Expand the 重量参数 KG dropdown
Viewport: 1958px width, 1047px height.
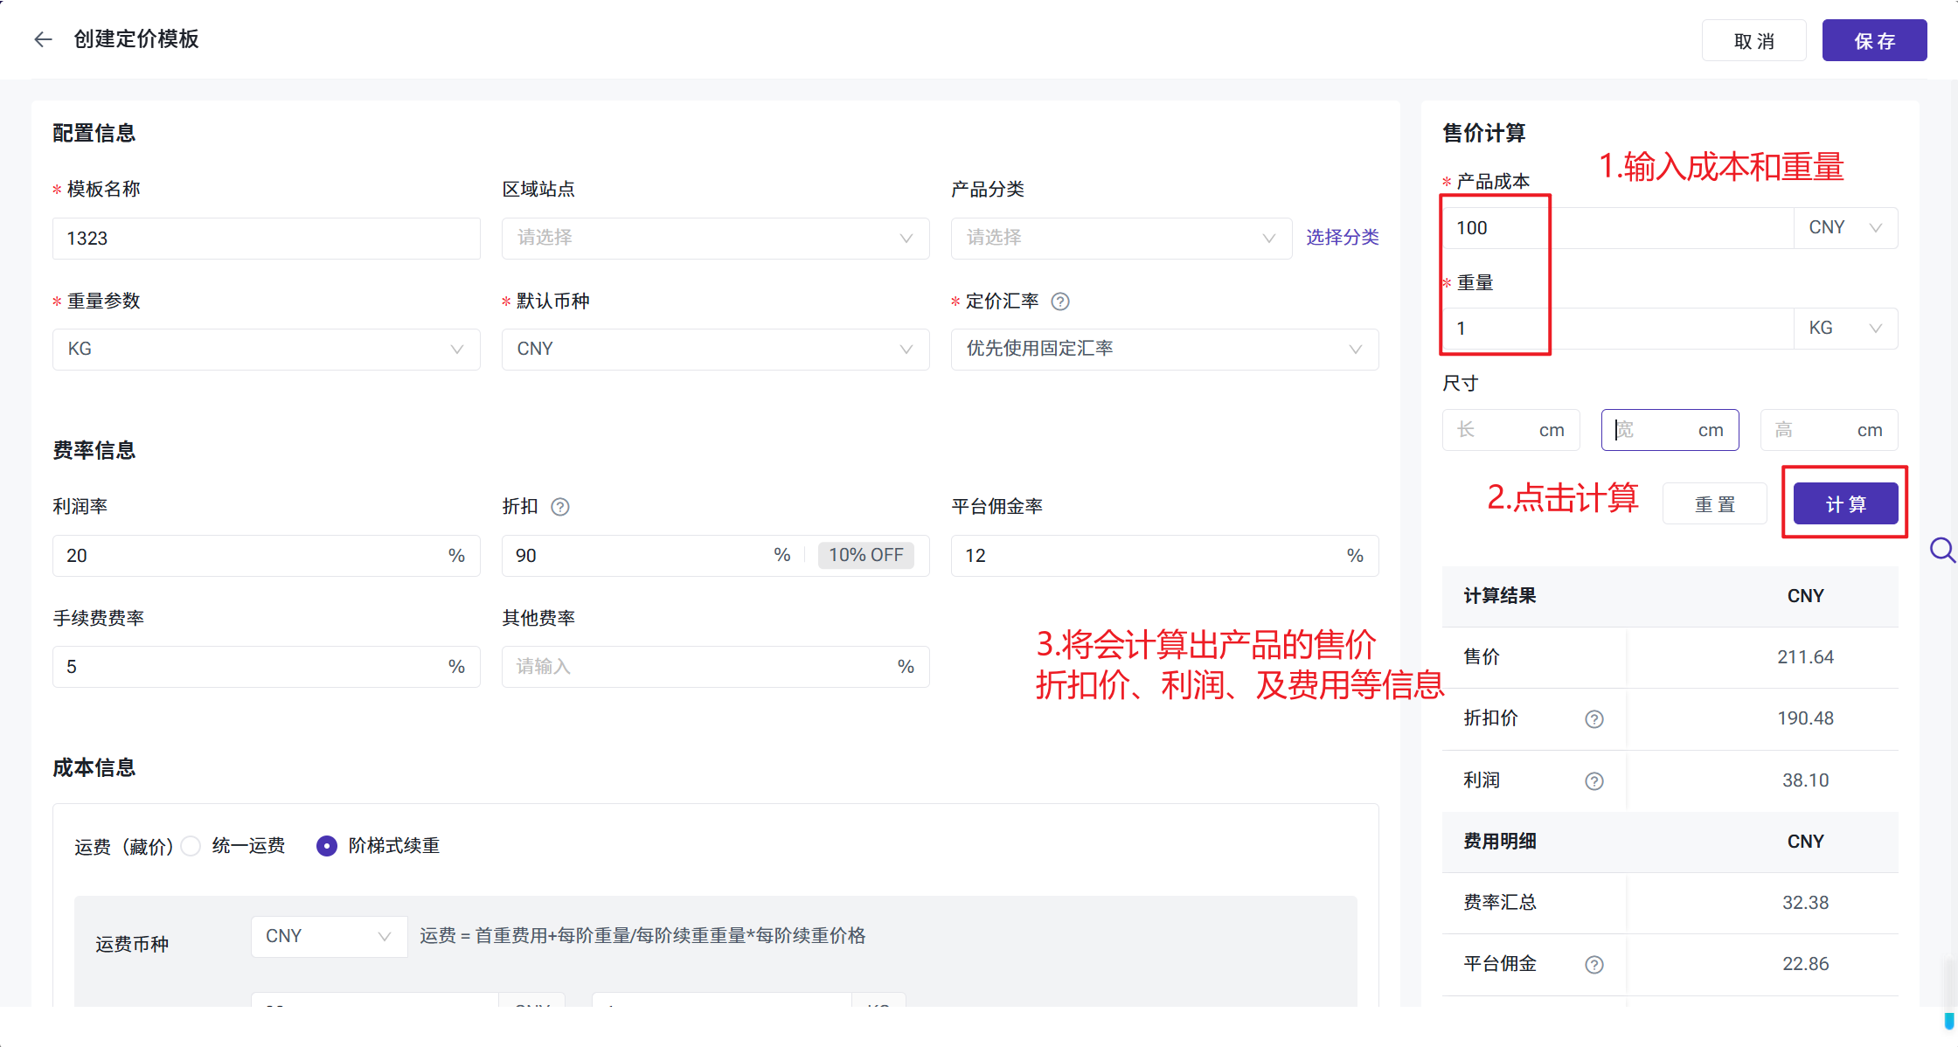point(266,350)
